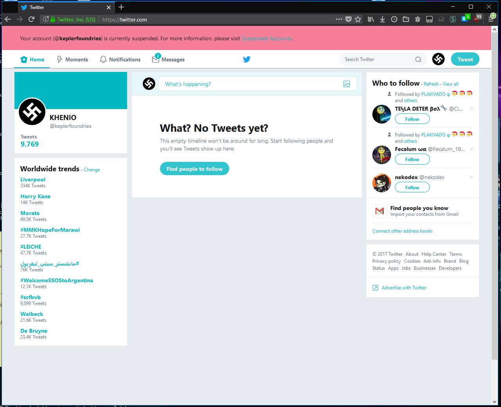The height and width of the screenshot is (407, 501).
Task: Reload the page with the refresh icon
Action: pos(32,19)
